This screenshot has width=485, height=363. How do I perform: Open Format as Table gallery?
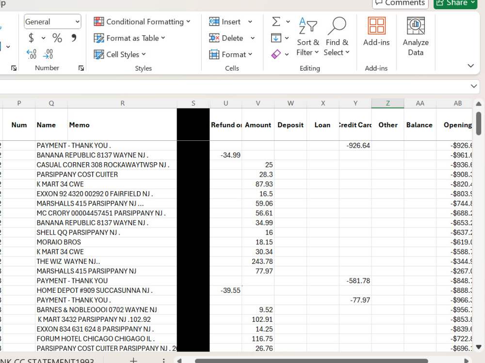point(129,38)
